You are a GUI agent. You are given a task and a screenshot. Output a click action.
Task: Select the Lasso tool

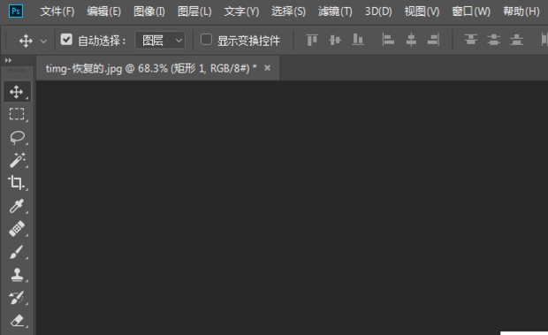coord(17,137)
